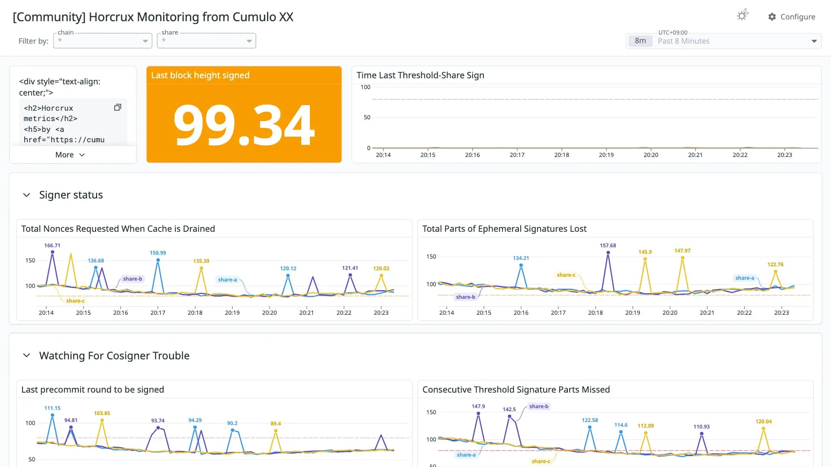Toggle the dark/light theme sun-moon icon
831x467 pixels.
(743, 16)
